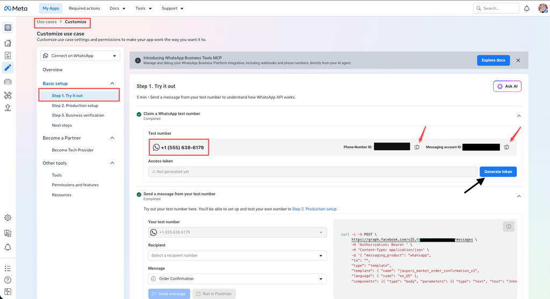Close the WhatsApp Business Tools MCP banner
This screenshot has width=550, height=299.
pos(518,60)
